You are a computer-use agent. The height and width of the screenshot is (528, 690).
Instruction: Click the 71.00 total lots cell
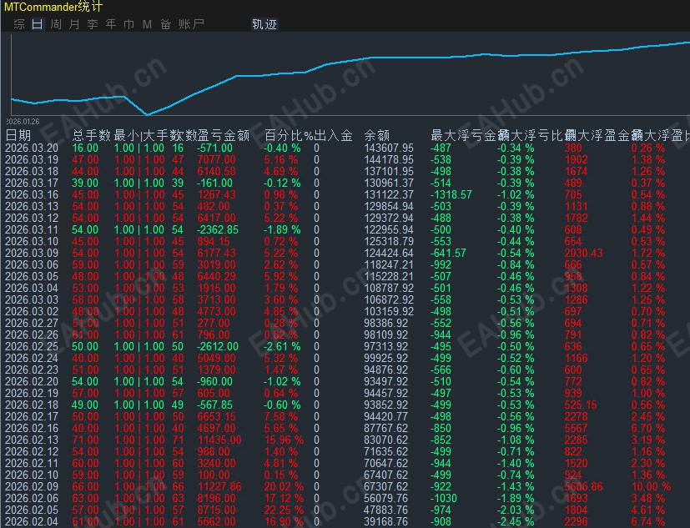85,440
